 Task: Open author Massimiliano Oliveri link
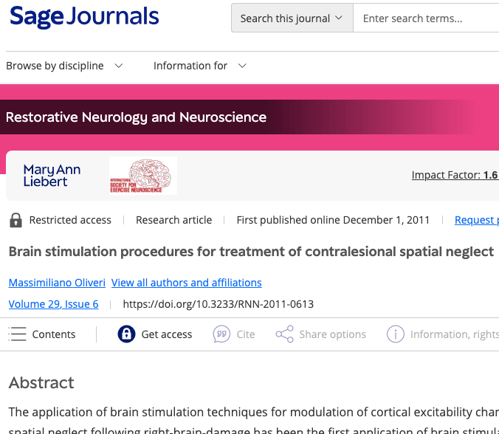(x=57, y=283)
